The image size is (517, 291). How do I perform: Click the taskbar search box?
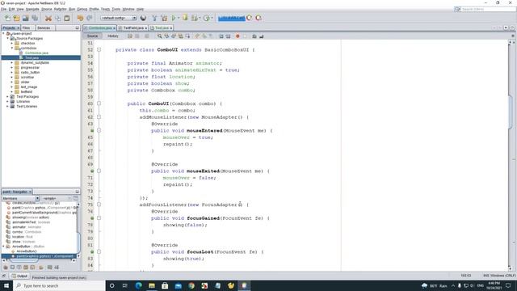click(59, 285)
